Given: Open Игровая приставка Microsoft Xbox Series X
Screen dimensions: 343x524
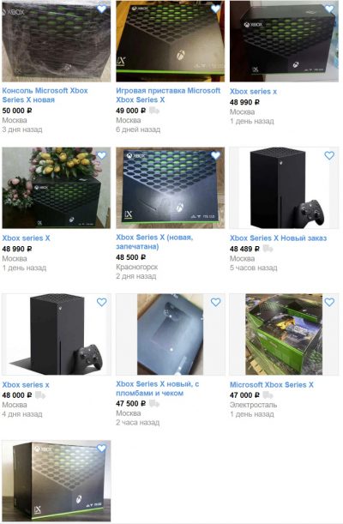Looking at the screenshot, I should pyautogui.click(x=168, y=95).
